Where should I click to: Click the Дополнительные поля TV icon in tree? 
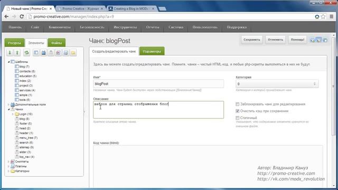[x=13, y=104]
